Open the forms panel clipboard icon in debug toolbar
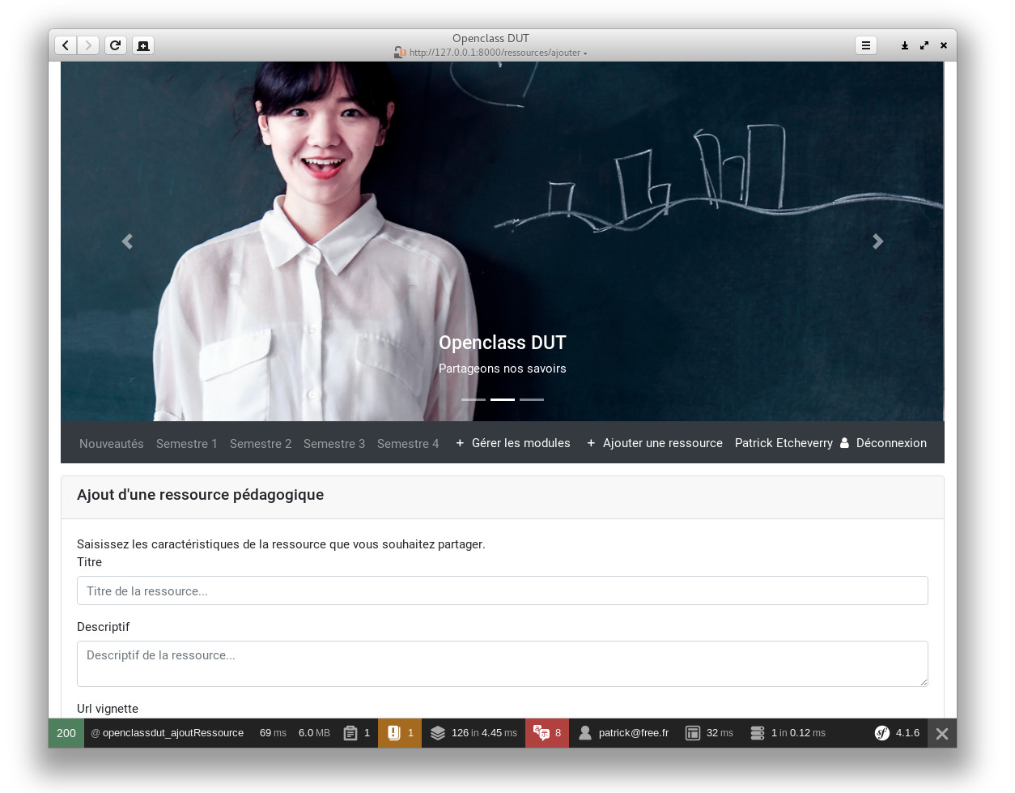This screenshot has height=793, width=1015. click(x=350, y=733)
